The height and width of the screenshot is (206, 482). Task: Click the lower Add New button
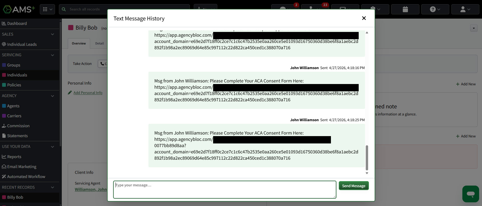[466, 136]
